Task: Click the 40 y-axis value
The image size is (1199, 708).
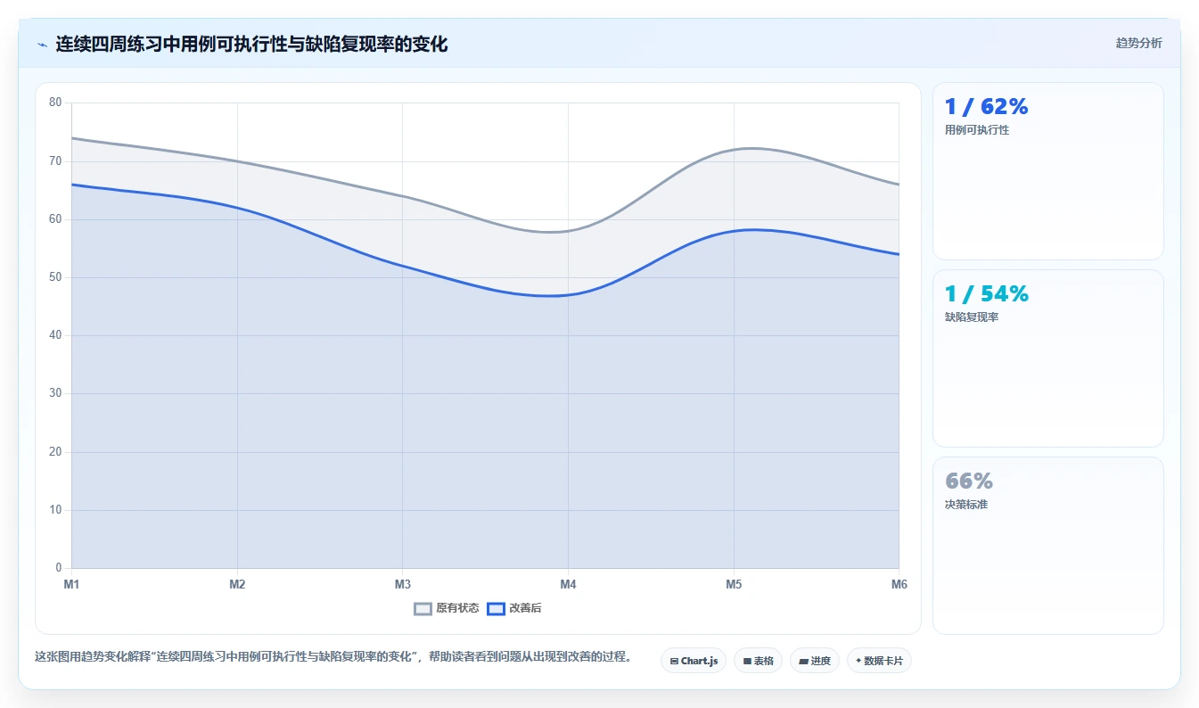Action: pyautogui.click(x=55, y=335)
